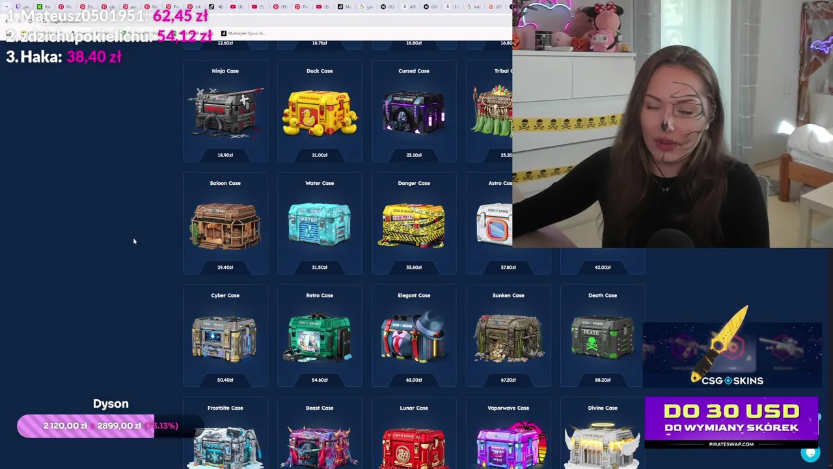Screen dimensions: 833x469
Task: Select the Divine Case winged chest image
Action: point(603,447)
